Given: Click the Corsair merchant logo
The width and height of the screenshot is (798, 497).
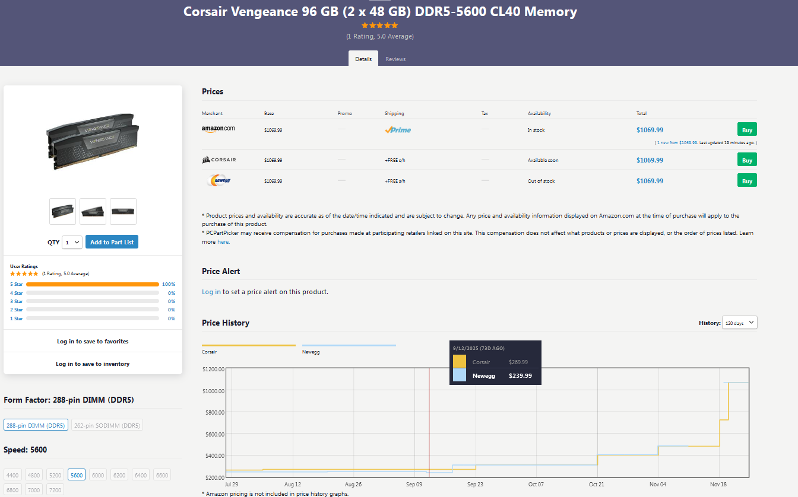Looking at the screenshot, I should pyautogui.click(x=219, y=160).
